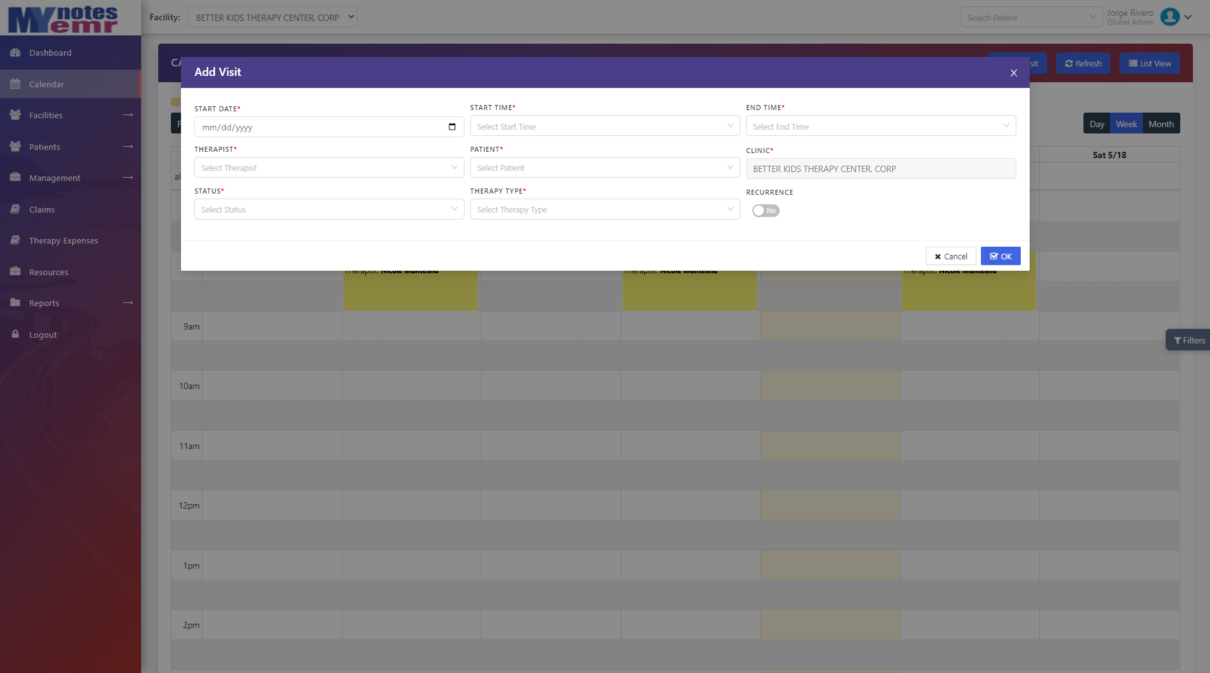Image resolution: width=1210 pixels, height=673 pixels.
Task: Close the Add Visit dialog
Action: click(x=1013, y=73)
